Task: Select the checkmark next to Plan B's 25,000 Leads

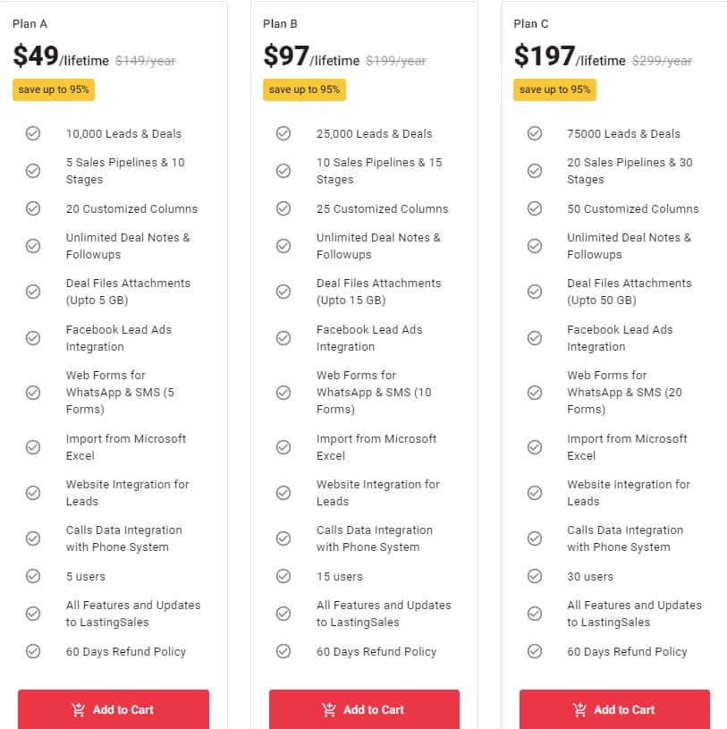Action: (283, 132)
